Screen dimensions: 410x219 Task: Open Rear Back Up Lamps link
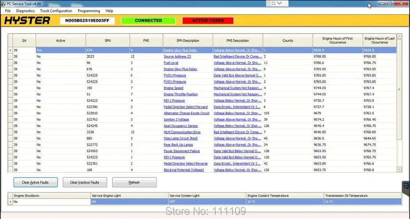178,145
